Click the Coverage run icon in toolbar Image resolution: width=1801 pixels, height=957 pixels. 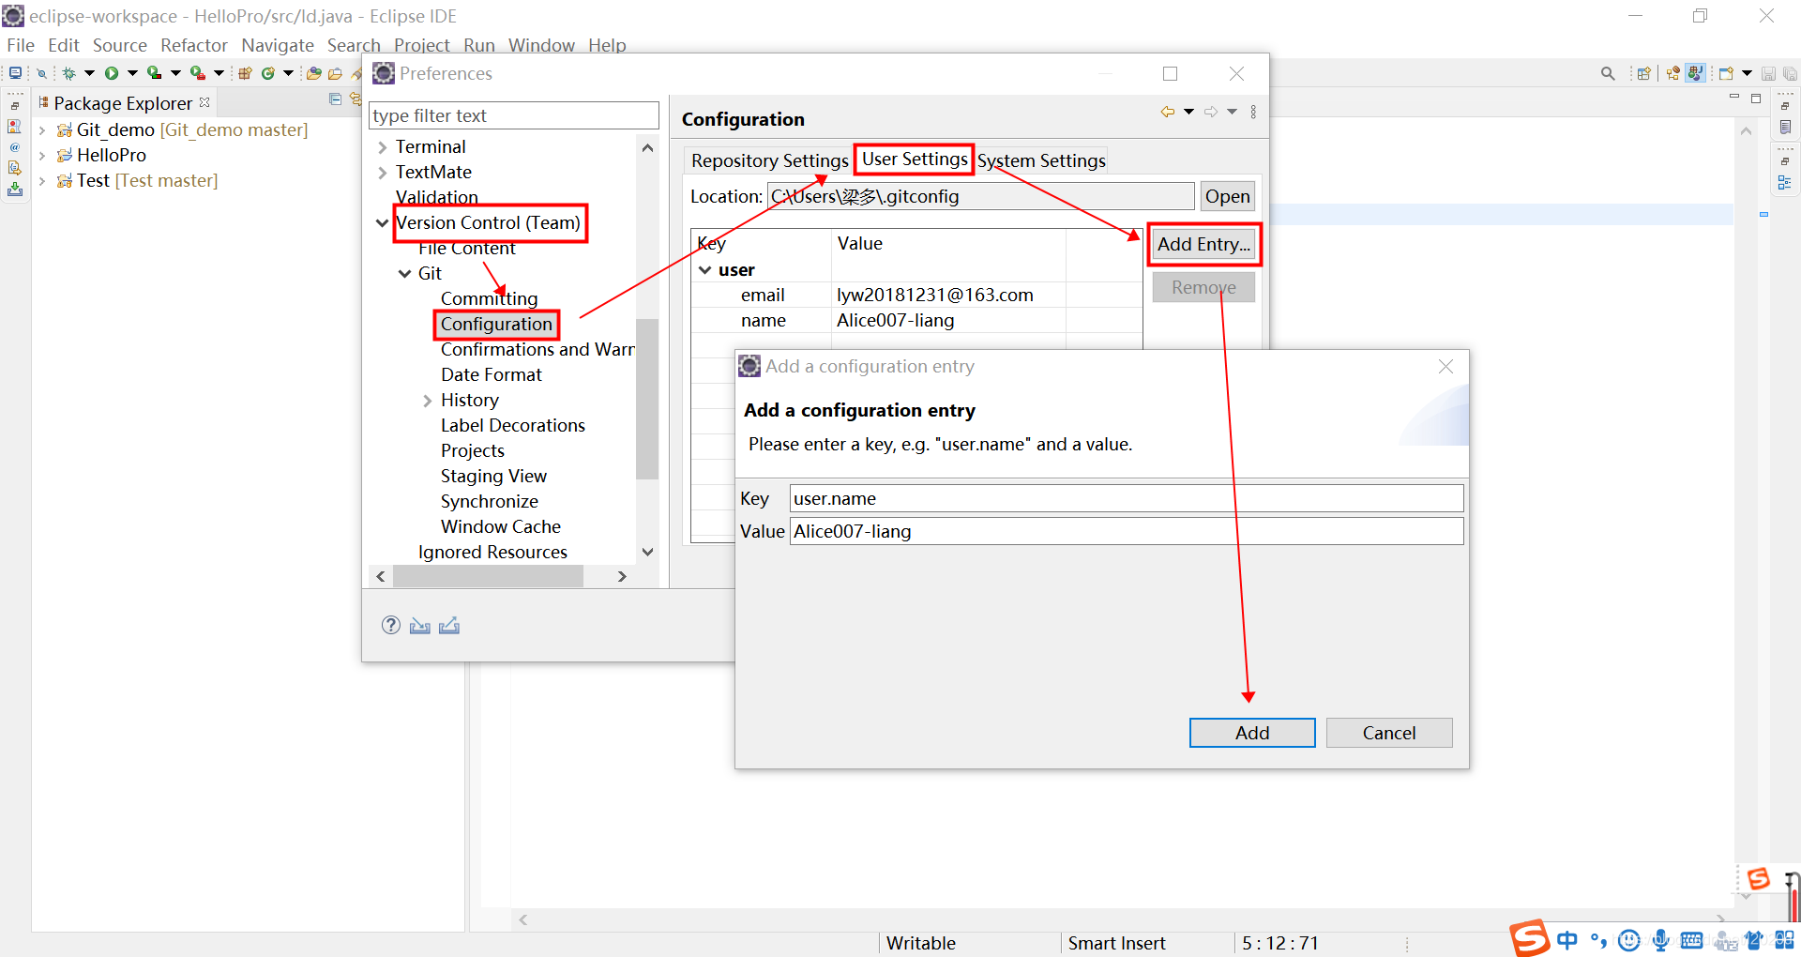click(154, 73)
